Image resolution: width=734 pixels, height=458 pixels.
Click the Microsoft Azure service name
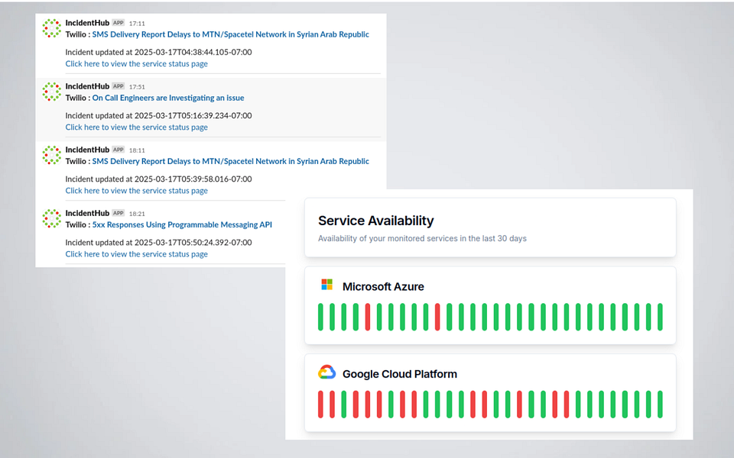pos(383,286)
